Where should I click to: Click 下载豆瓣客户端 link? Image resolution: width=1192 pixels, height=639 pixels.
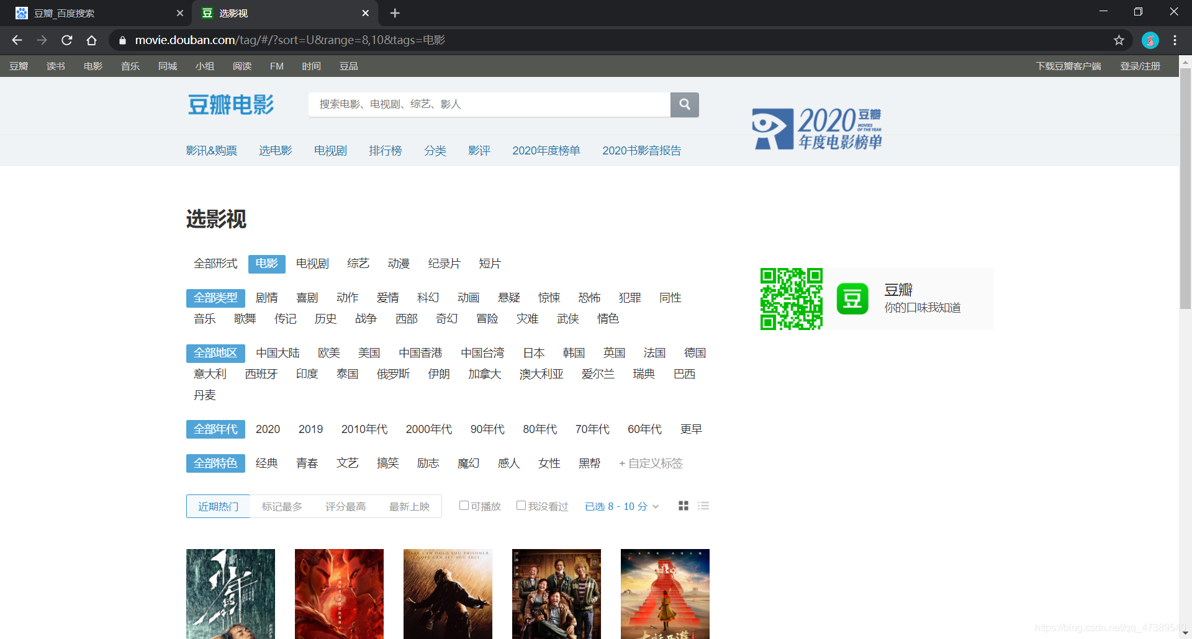click(1068, 66)
